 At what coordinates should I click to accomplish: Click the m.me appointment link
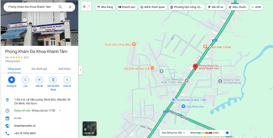pos(18,118)
